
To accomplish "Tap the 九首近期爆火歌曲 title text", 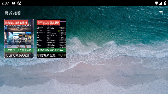I will [x=19, y=55].
